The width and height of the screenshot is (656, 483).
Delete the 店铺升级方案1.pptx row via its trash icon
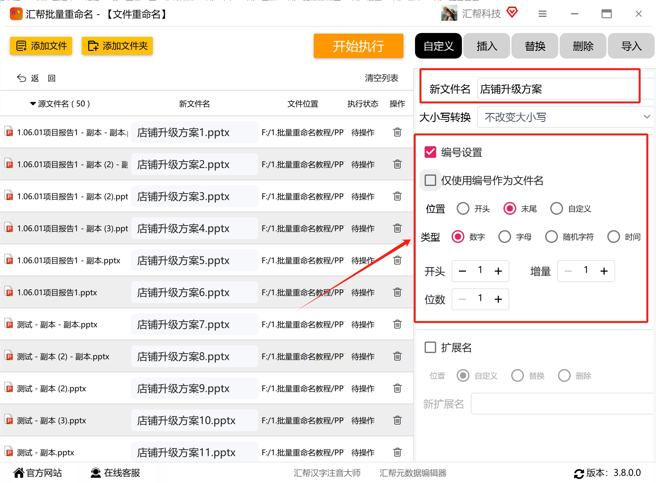pos(397,132)
